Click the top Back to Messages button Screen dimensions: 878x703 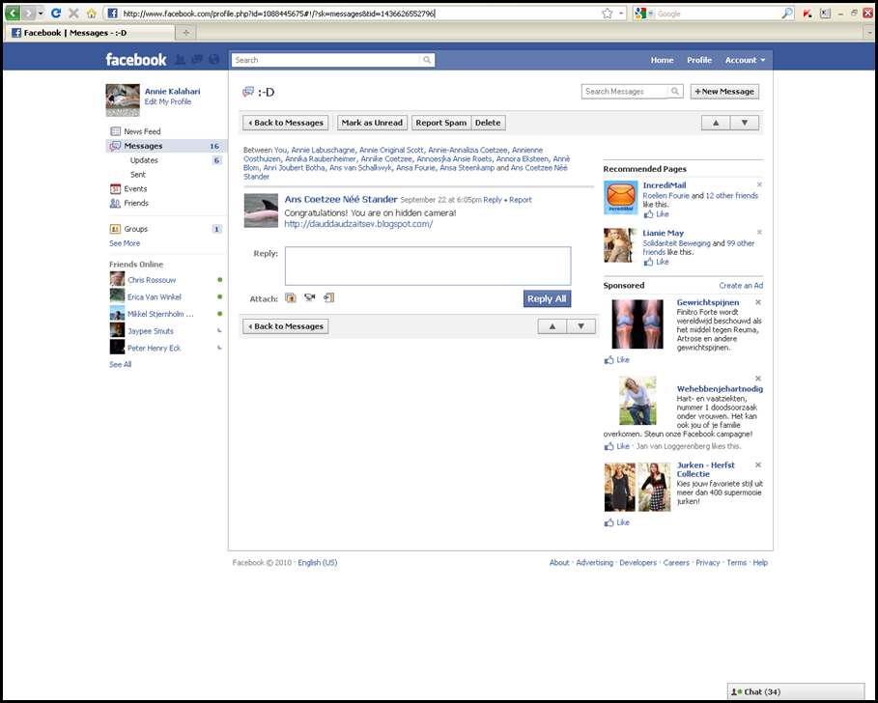tap(286, 123)
